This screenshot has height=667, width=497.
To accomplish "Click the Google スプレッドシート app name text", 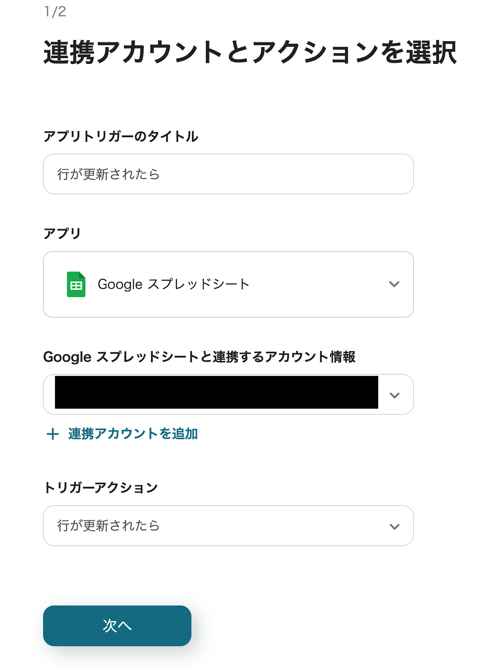I will tap(173, 284).
